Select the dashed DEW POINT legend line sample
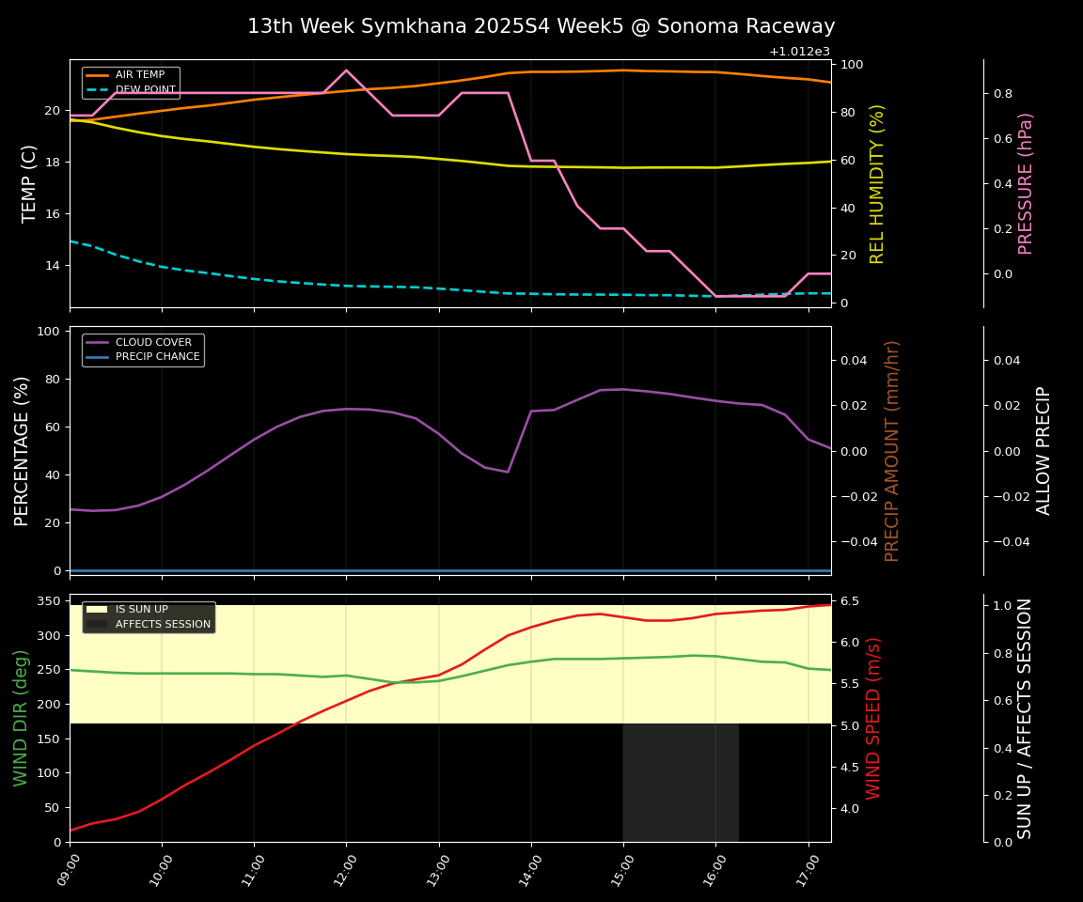The height and width of the screenshot is (902, 1083). click(97, 87)
